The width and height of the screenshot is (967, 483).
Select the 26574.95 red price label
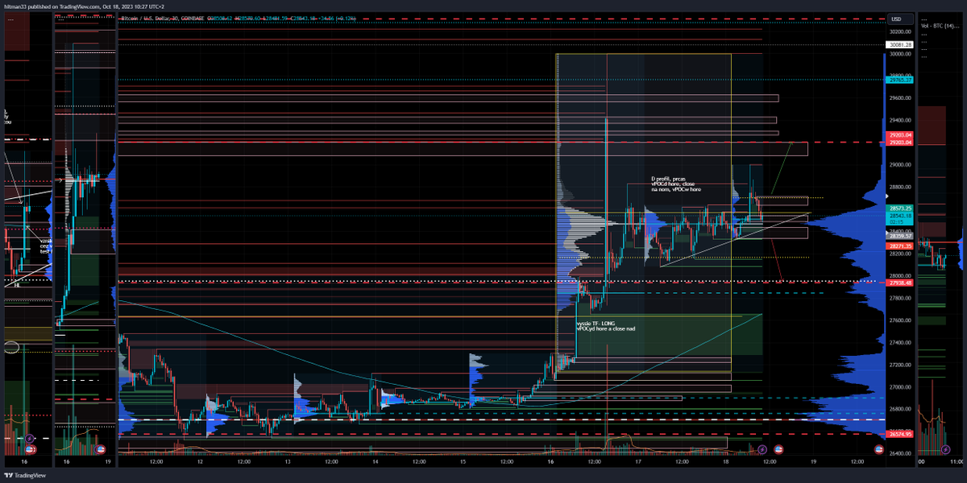[899, 434]
